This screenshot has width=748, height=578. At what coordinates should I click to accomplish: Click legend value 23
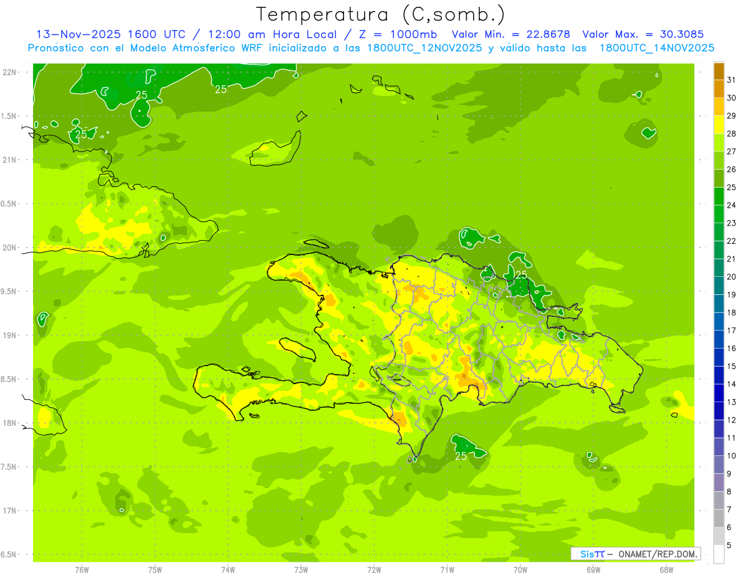731,223
